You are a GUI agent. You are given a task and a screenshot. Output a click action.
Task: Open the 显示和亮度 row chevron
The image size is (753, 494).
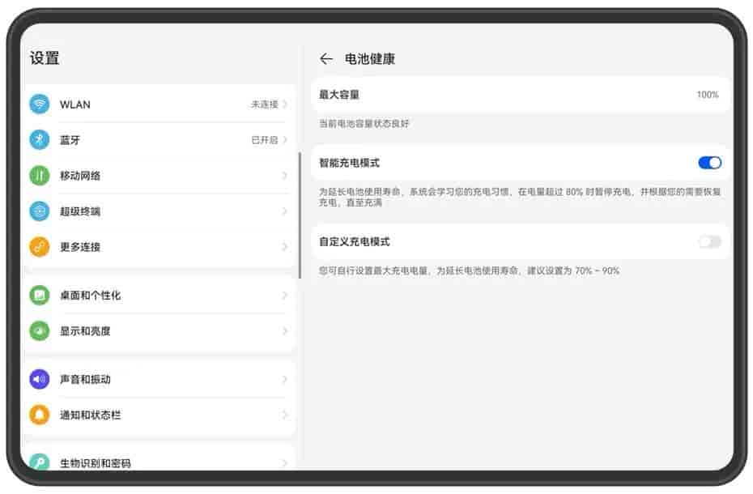[285, 330]
